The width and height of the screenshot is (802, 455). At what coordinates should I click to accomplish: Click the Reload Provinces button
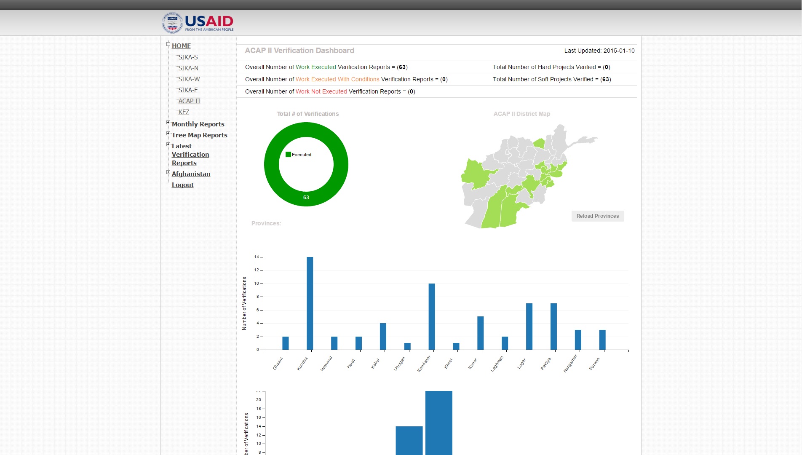[598, 216]
